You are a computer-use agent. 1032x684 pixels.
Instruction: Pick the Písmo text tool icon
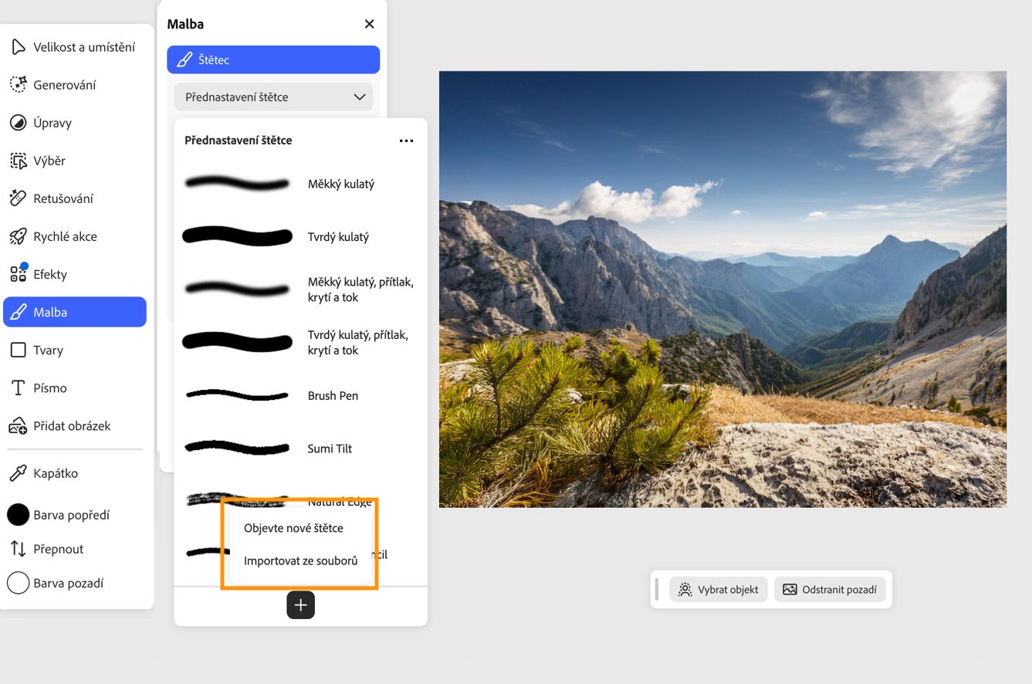click(x=18, y=388)
